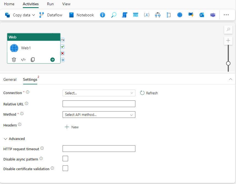The width and height of the screenshot is (236, 184).
Task: Switch to the General tab
Action: 10,79
